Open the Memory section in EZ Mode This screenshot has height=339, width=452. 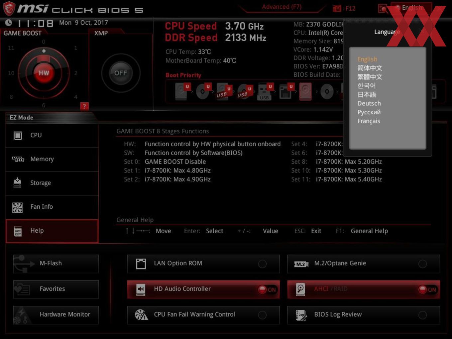[x=52, y=159]
